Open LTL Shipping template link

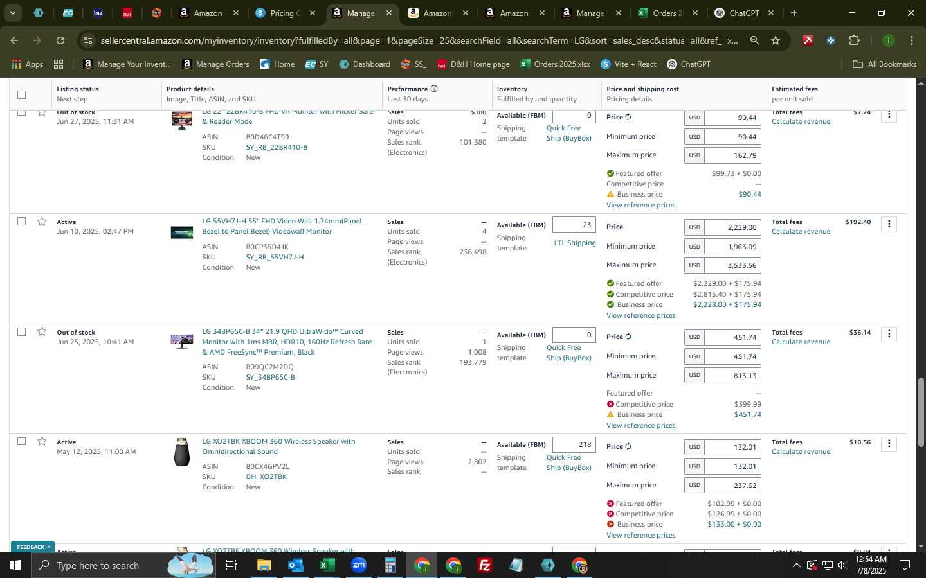(575, 243)
